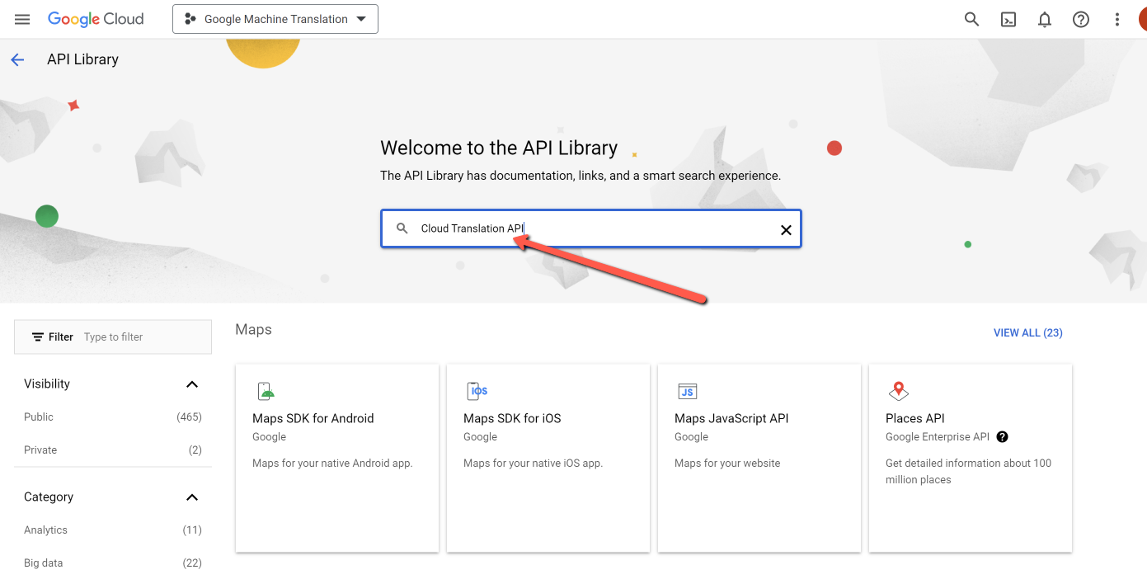The height and width of the screenshot is (579, 1147).
Task: Click the (22) Big data count
Action: 192,563
